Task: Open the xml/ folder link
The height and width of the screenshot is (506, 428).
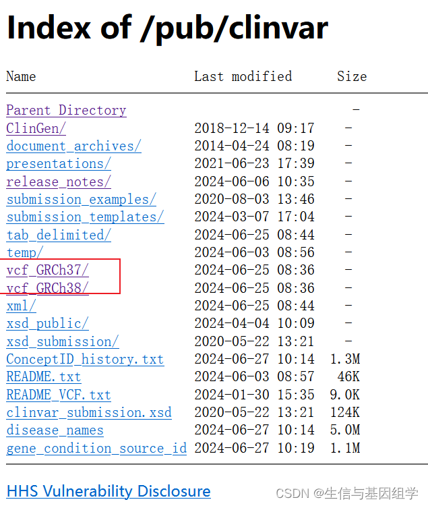Action: pos(21,306)
